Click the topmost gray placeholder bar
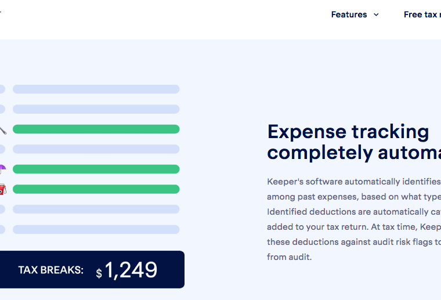The image size is (441, 300). coord(96,89)
